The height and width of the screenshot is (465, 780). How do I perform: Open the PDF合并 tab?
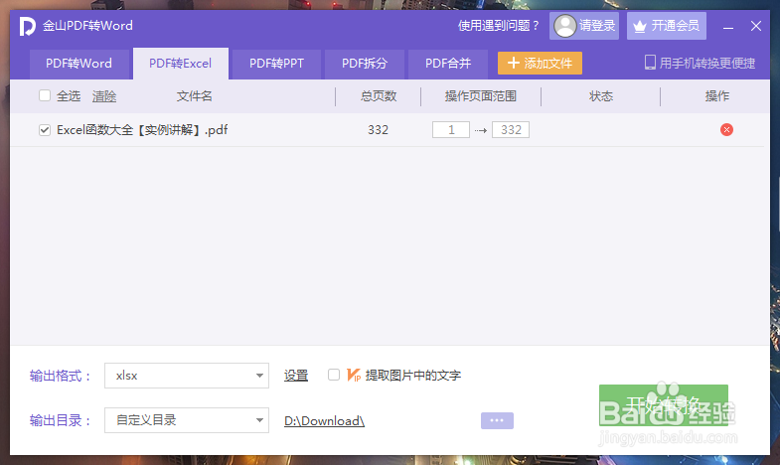click(448, 64)
